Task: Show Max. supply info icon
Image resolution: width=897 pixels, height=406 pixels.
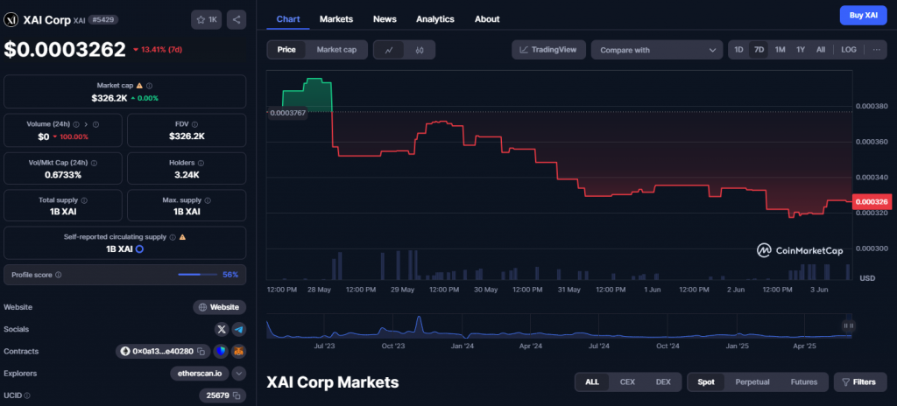Action: click(208, 200)
